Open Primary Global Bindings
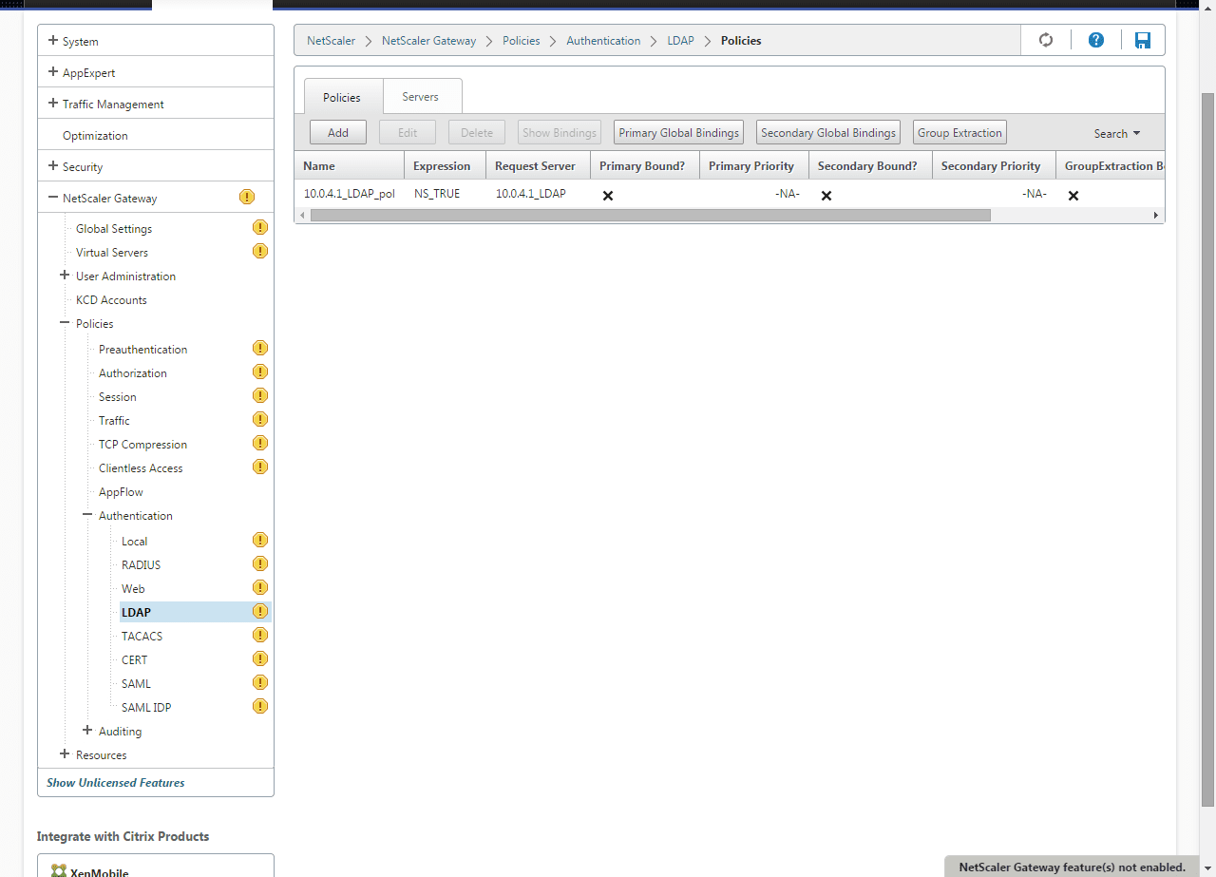The width and height of the screenshot is (1216, 877). pyautogui.click(x=678, y=133)
